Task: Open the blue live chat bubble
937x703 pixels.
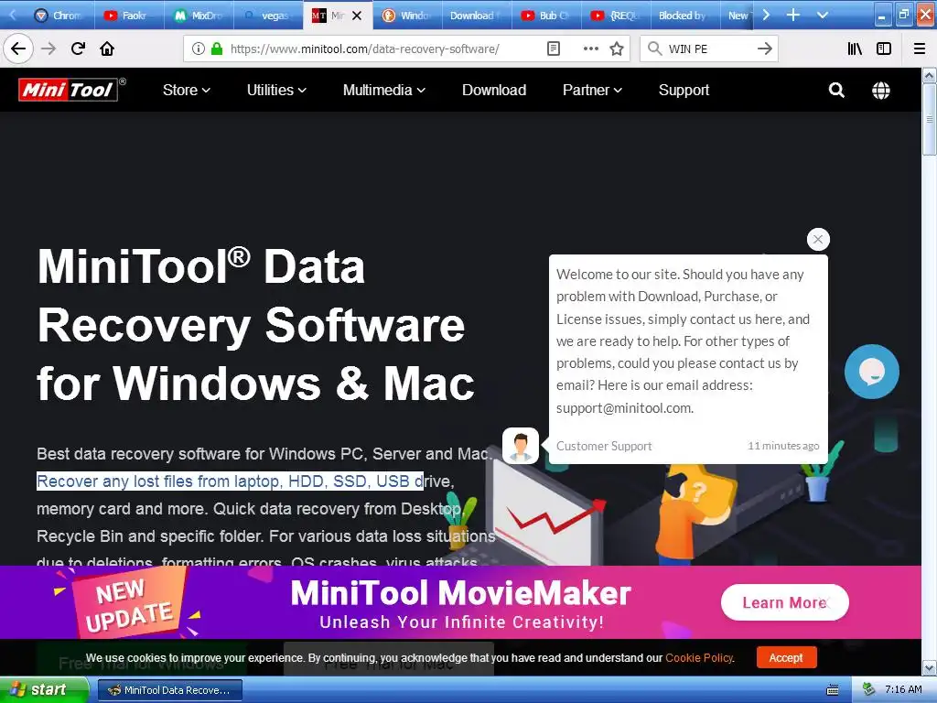Action: [872, 372]
